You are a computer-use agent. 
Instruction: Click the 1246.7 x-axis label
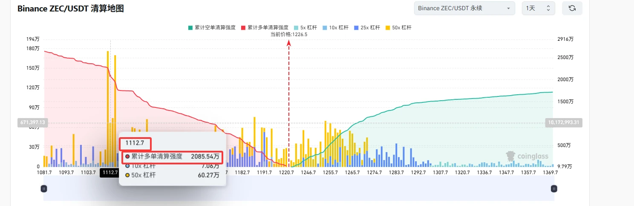pyautogui.click(x=308, y=172)
